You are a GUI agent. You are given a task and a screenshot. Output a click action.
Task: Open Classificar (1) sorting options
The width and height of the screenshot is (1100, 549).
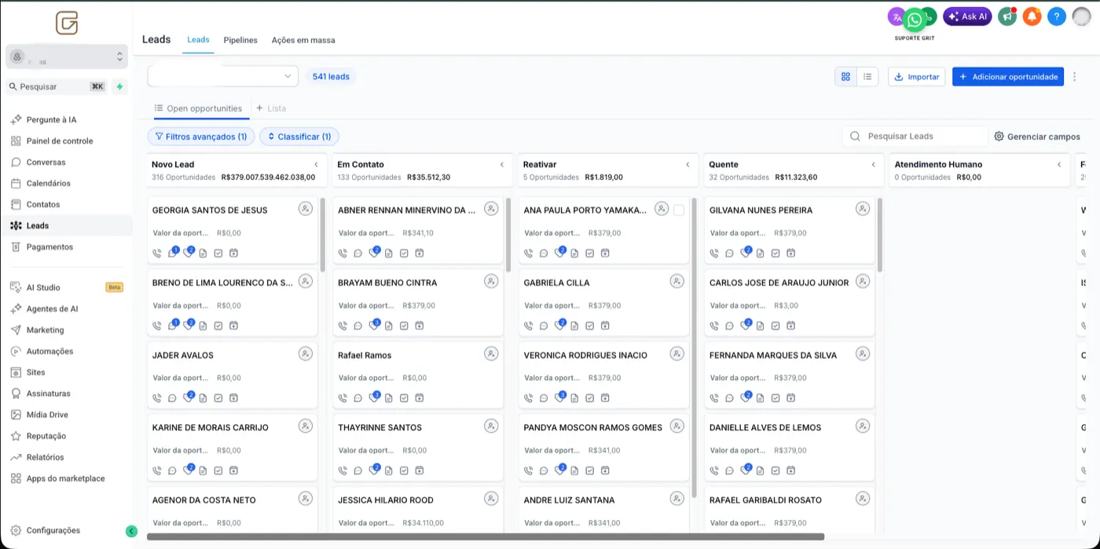click(299, 137)
